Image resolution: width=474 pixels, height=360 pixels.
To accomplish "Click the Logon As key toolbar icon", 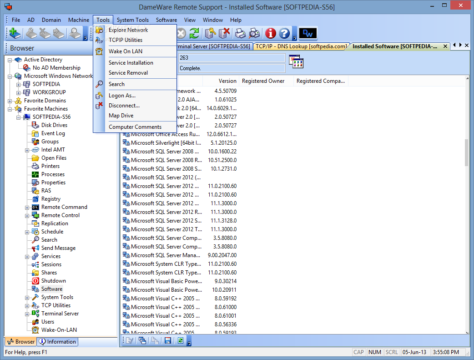I will pos(210,33).
